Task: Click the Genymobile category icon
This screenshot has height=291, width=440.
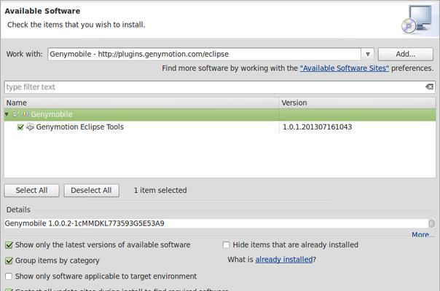Action: (x=25, y=114)
